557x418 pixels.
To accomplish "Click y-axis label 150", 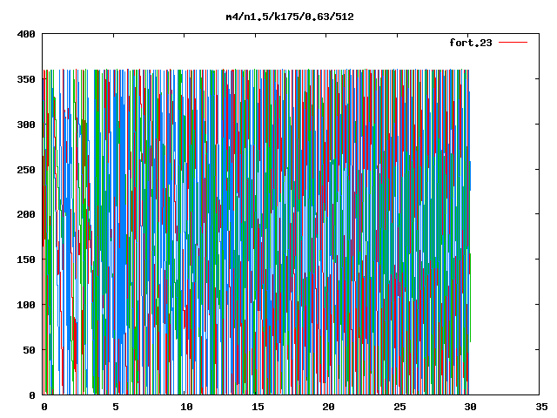I will (26, 260).
